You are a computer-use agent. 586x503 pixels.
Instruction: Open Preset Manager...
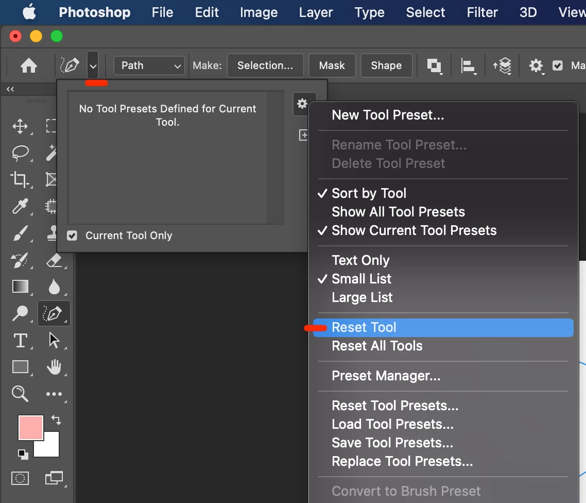[x=443, y=376]
